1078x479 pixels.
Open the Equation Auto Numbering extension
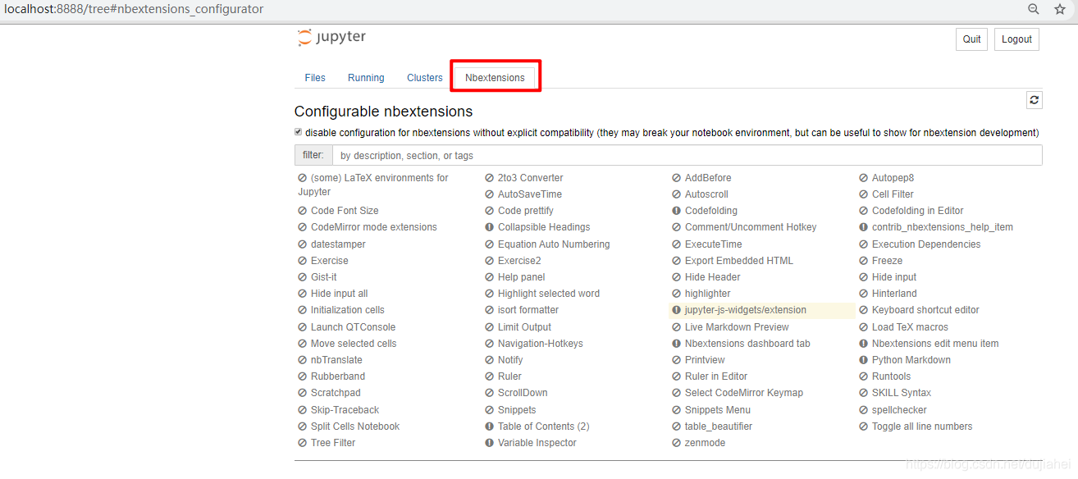tap(554, 244)
